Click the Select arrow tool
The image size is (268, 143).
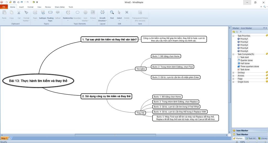click(x=119, y=13)
